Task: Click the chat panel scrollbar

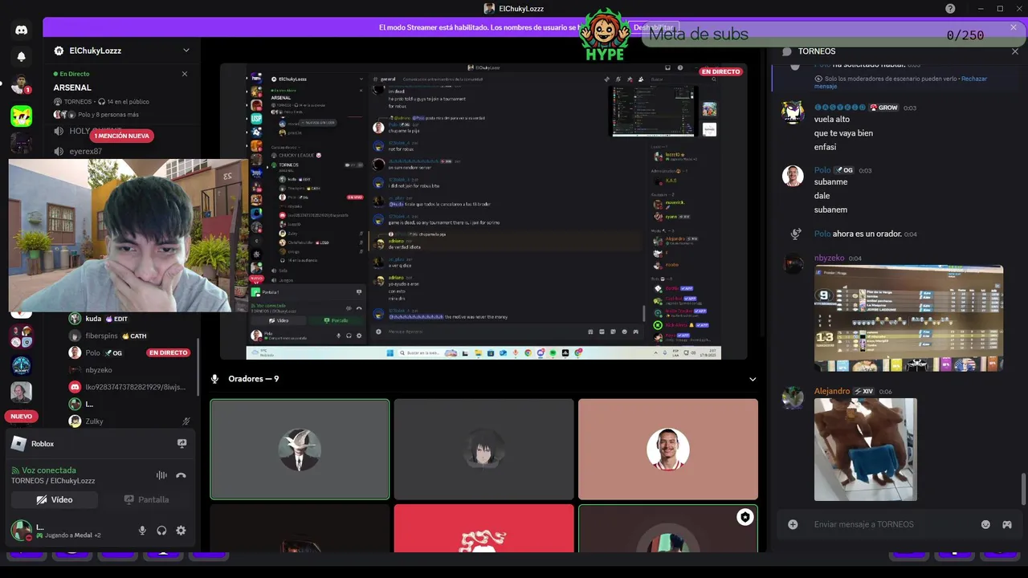Action: pyautogui.click(x=1023, y=489)
